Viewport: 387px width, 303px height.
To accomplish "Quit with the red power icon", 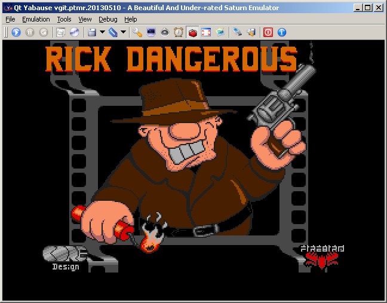I will (268, 32).
